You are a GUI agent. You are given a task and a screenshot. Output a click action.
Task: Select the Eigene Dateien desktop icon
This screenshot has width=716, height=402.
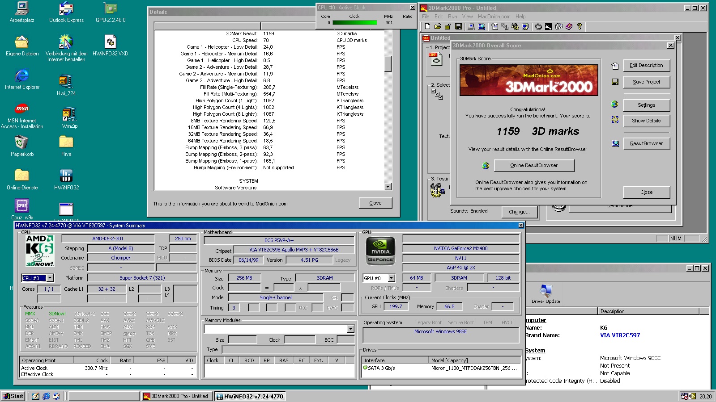point(22,46)
